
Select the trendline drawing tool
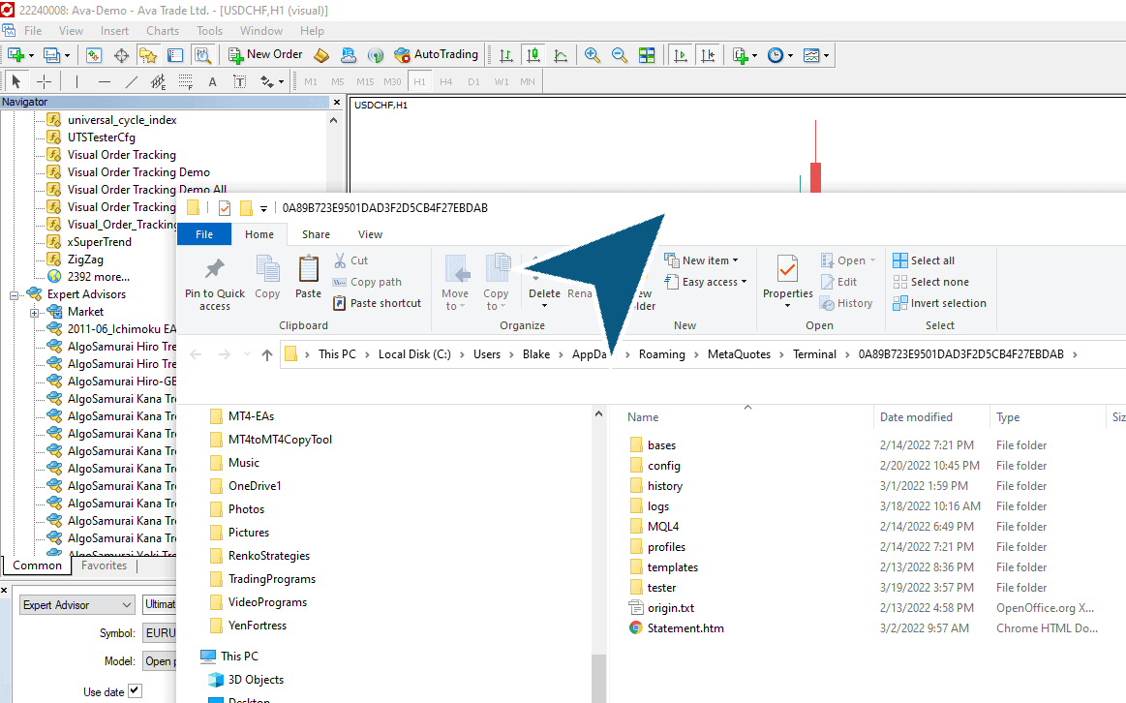tap(132, 82)
